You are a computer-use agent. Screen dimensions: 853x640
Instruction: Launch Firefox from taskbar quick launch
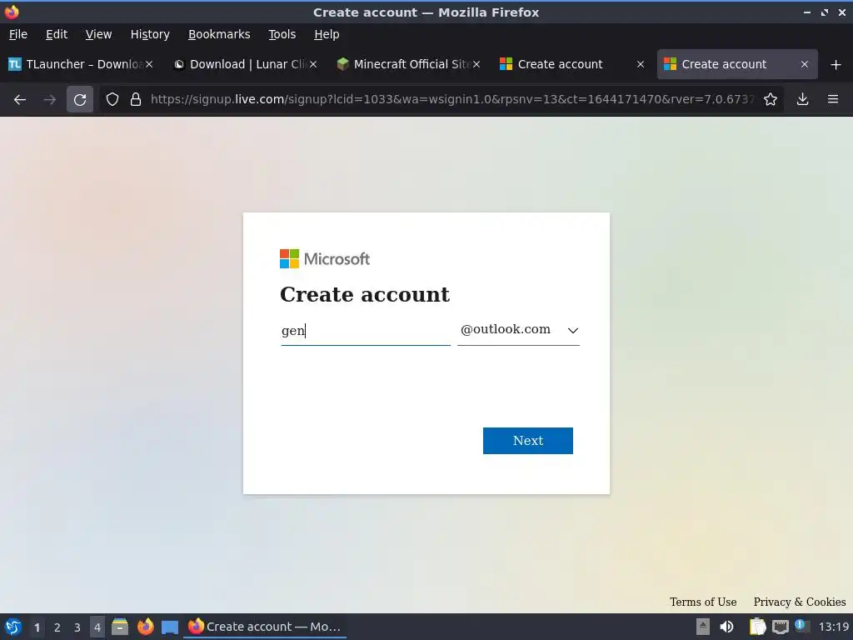click(145, 627)
